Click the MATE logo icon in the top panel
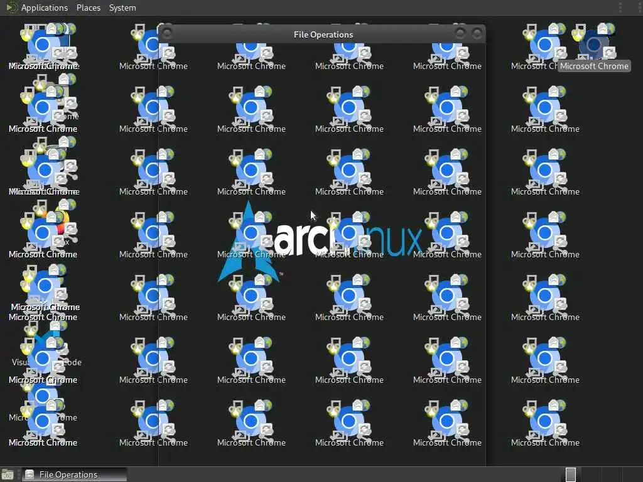643x482 pixels. 11,8
